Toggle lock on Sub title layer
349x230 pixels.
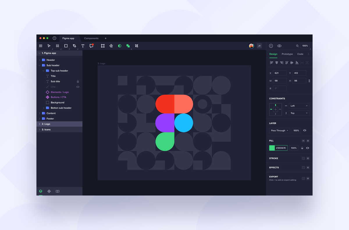pos(78,82)
